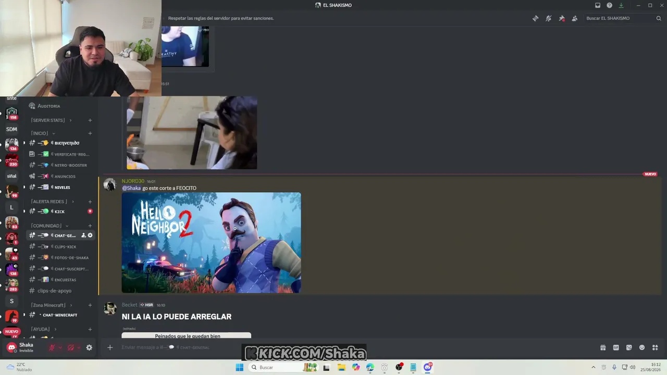Collapse the INICIO category
The width and height of the screenshot is (667, 375).
coord(43,133)
